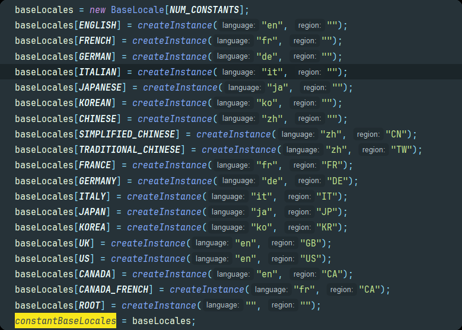
Task: Click the "ja" string on the JAPAN line
Action: click(x=262, y=212)
